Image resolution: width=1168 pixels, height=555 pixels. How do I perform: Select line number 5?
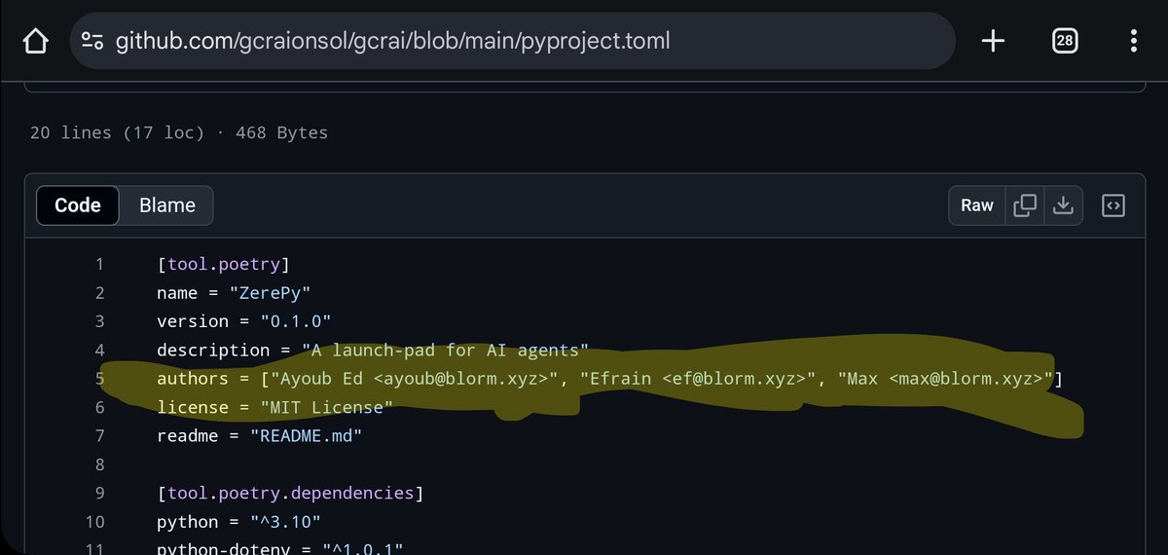click(98, 379)
